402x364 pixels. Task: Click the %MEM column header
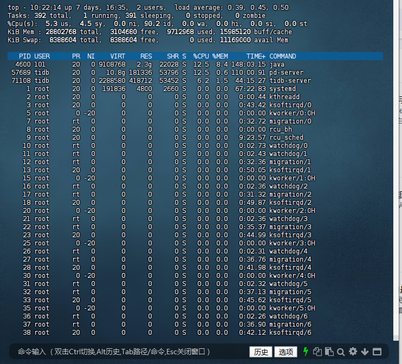220,56
